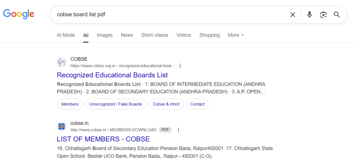This screenshot has height=163, width=356.
Task: Switch to AI Mode tab
Action: pos(66,35)
